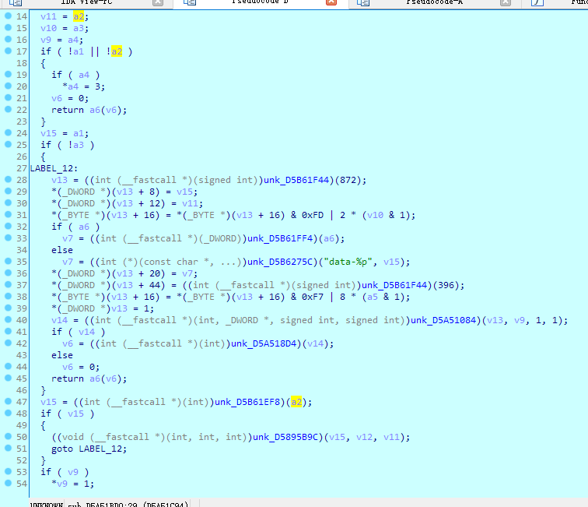Image resolution: width=588 pixels, height=507 pixels.
Task: Toggle breakpoint dot on line 14
Action: coord(8,16)
